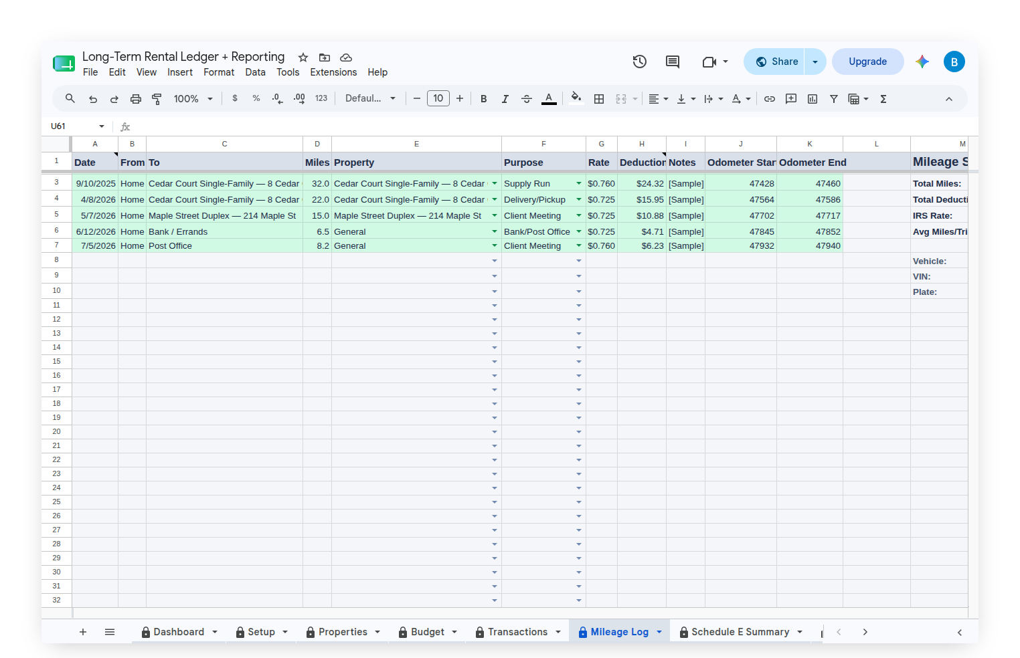The height and width of the screenshot is (658, 1020).
Task: Open the Insert menu
Action: [x=180, y=72]
